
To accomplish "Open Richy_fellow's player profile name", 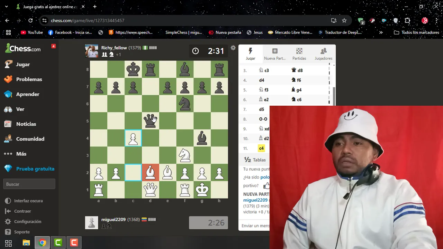I will click(x=114, y=48).
